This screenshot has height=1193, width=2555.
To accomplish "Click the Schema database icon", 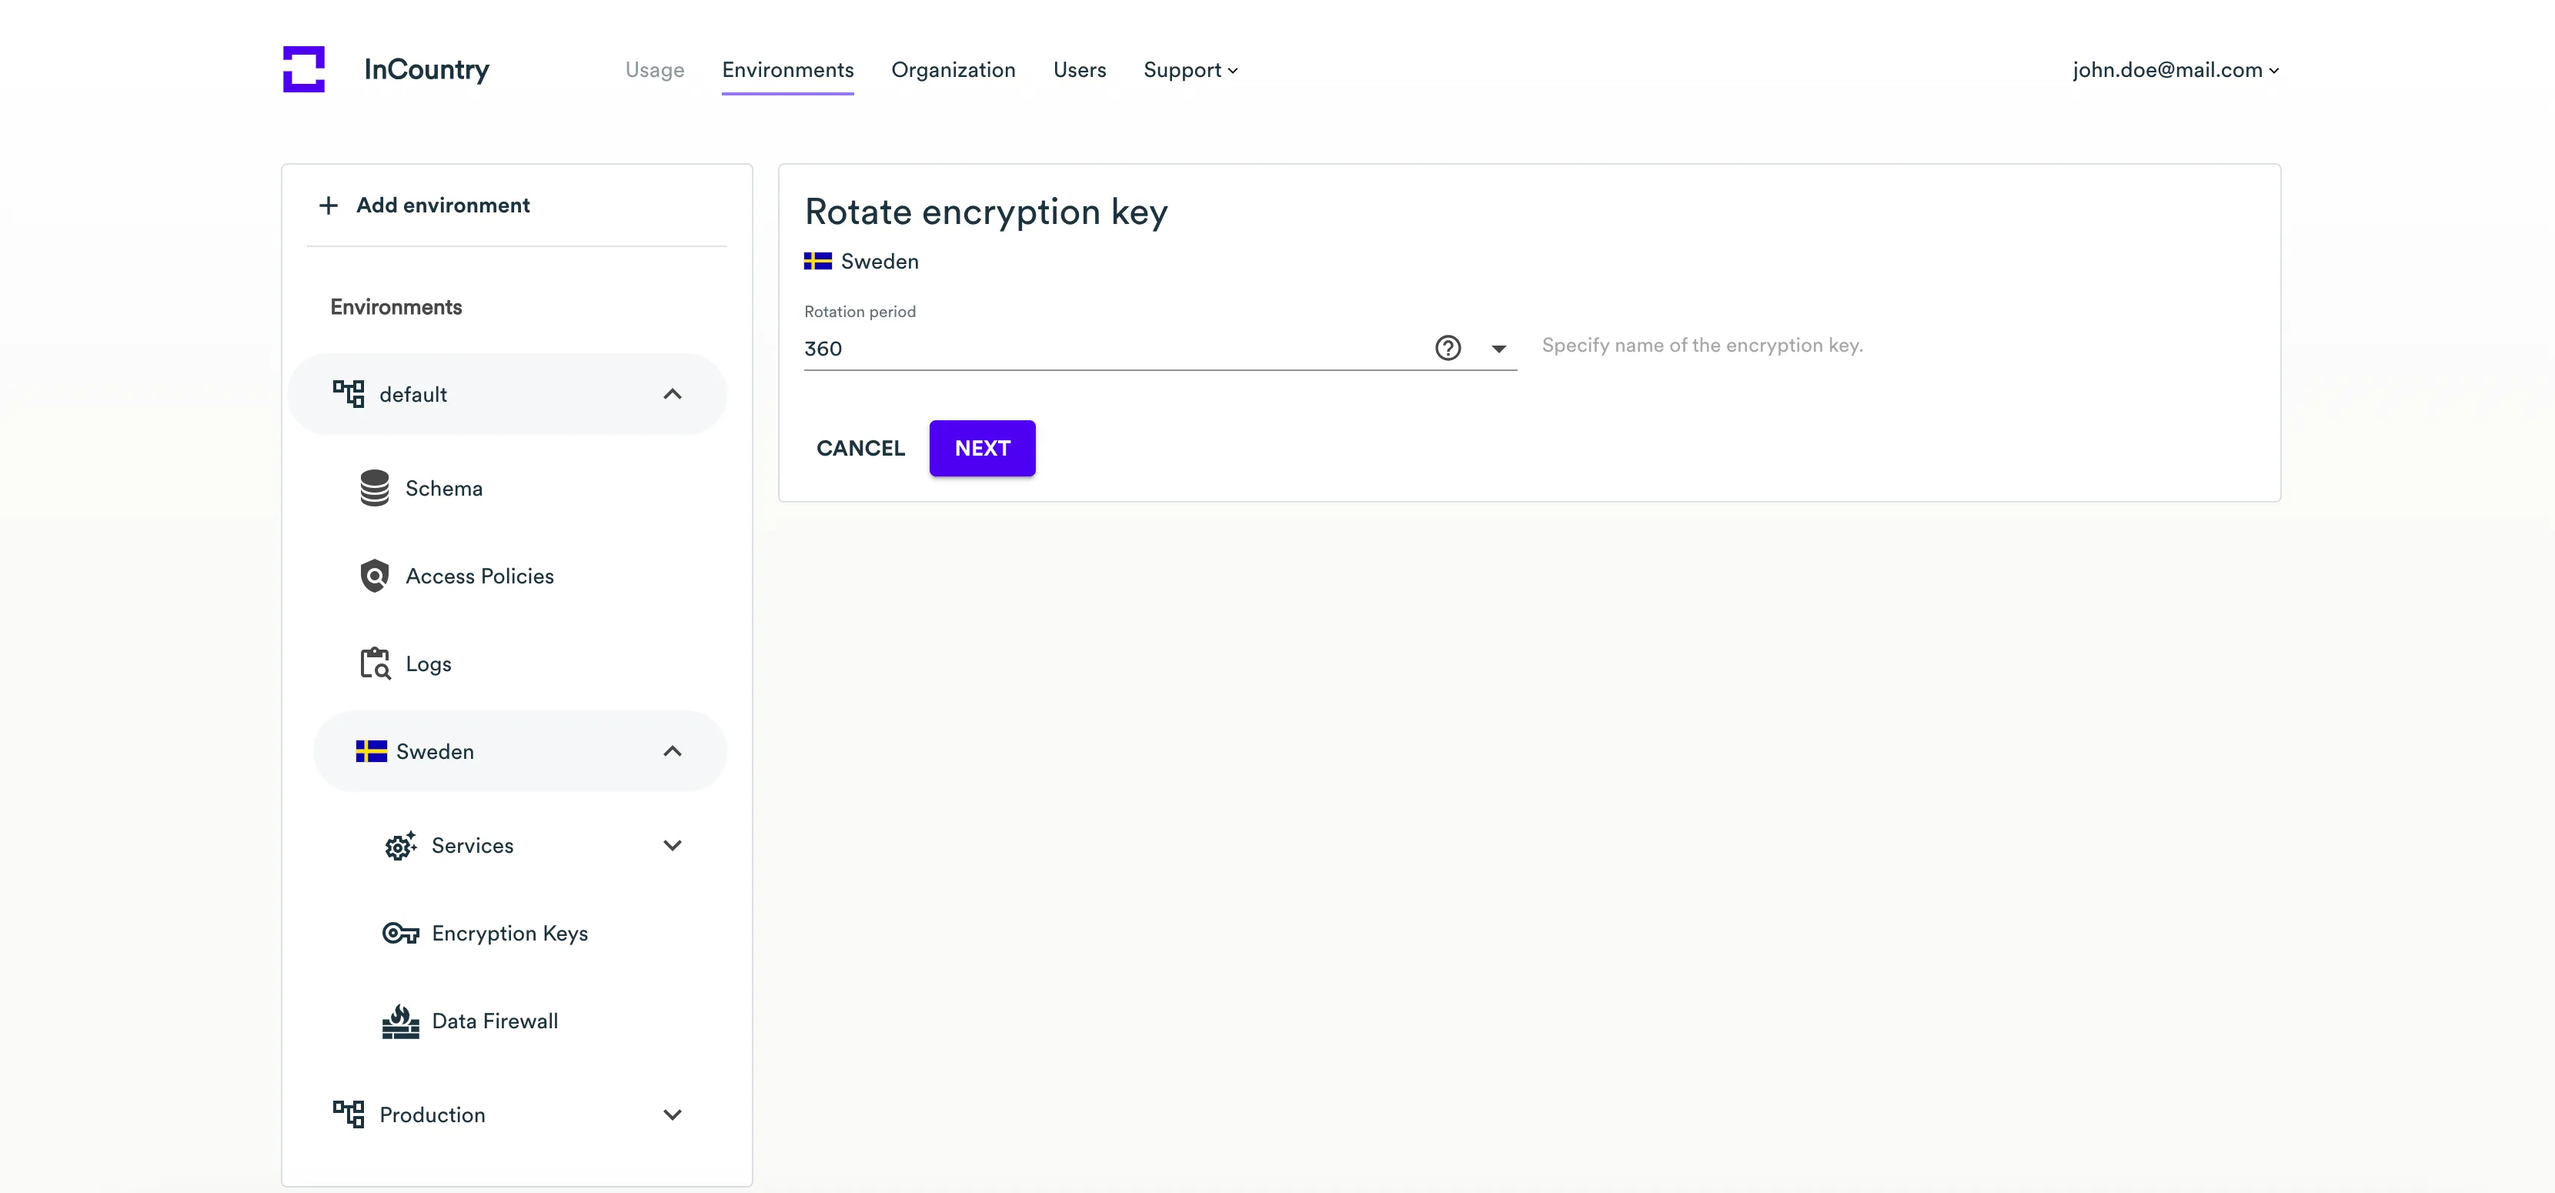I will [374, 488].
